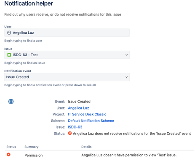Screen dimensions: 195x164
Task: Click the user avatar icon in User field
Action: [x=9, y=33]
